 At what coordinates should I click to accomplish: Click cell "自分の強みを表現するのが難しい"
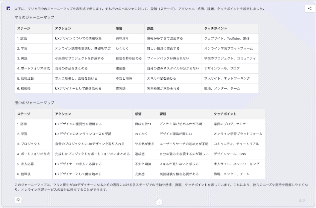pyautogui.click(x=184, y=154)
